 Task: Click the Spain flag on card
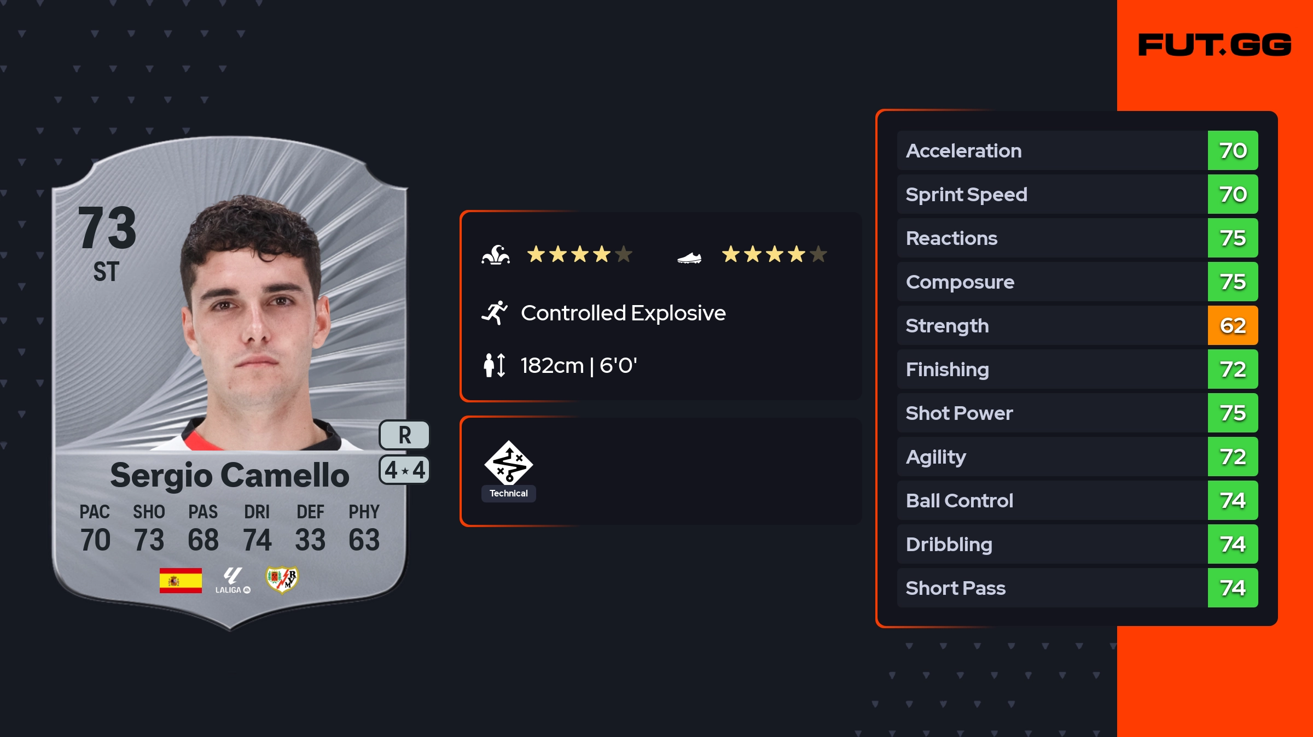[x=181, y=580]
